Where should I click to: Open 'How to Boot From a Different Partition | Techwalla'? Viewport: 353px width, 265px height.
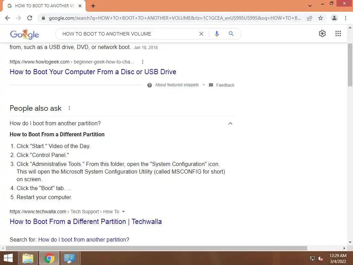[x=86, y=222]
